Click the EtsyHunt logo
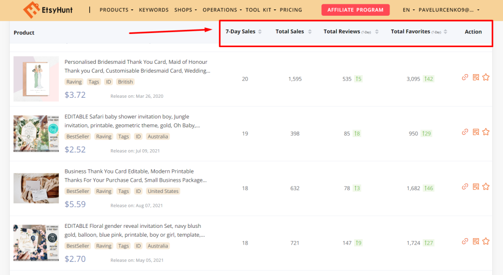The image size is (503, 275). point(48,10)
